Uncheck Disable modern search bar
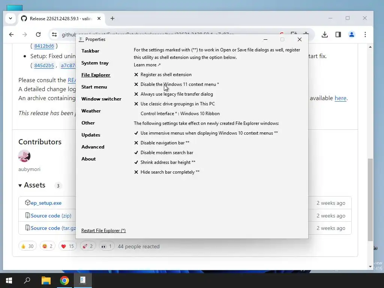The height and width of the screenshot is (288, 384). (x=163, y=153)
